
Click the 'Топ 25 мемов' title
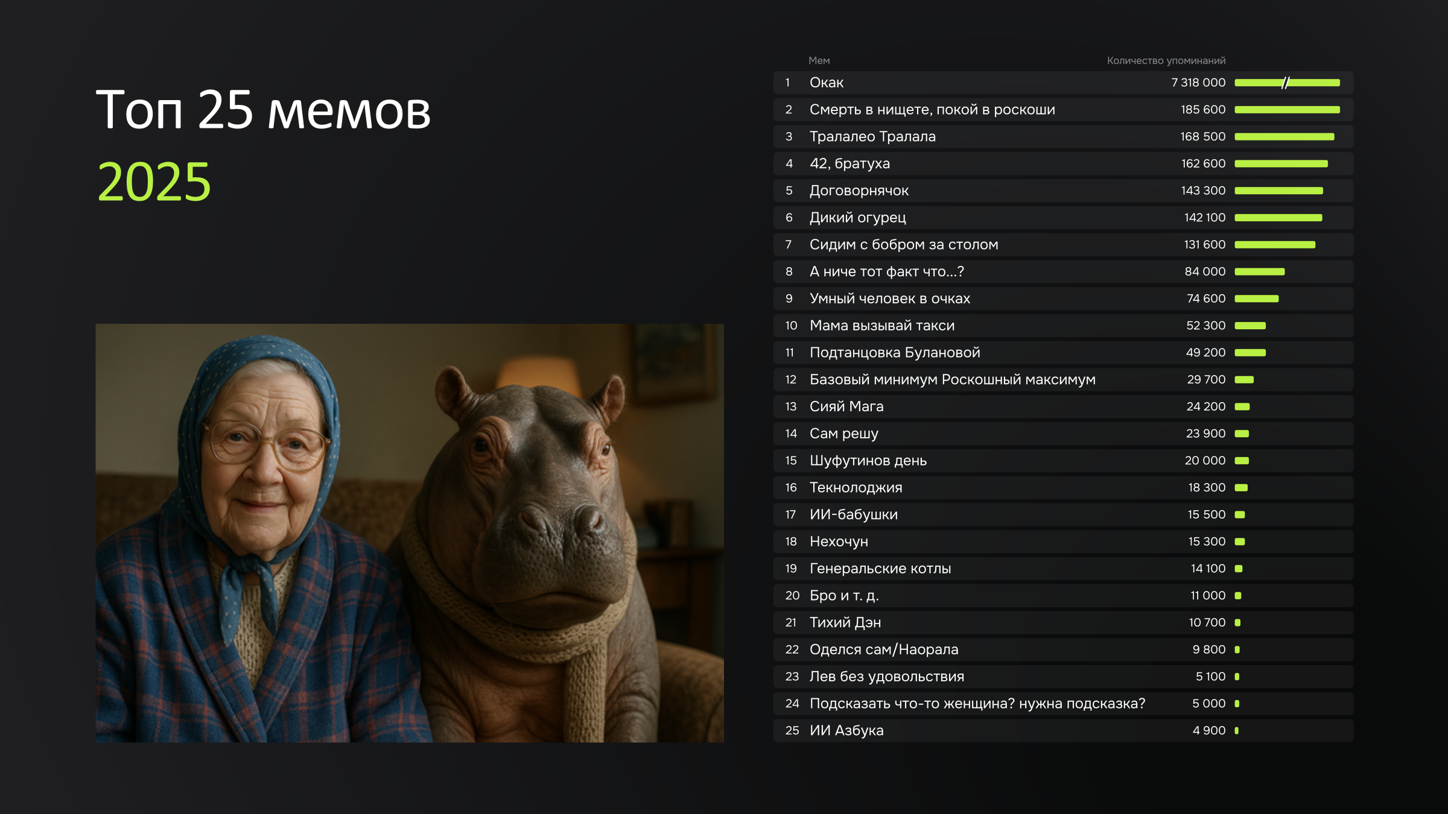(263, 110)
